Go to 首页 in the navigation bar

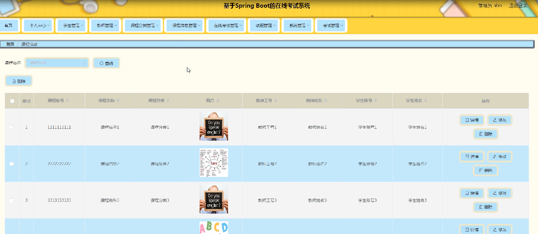pos(8,25)
